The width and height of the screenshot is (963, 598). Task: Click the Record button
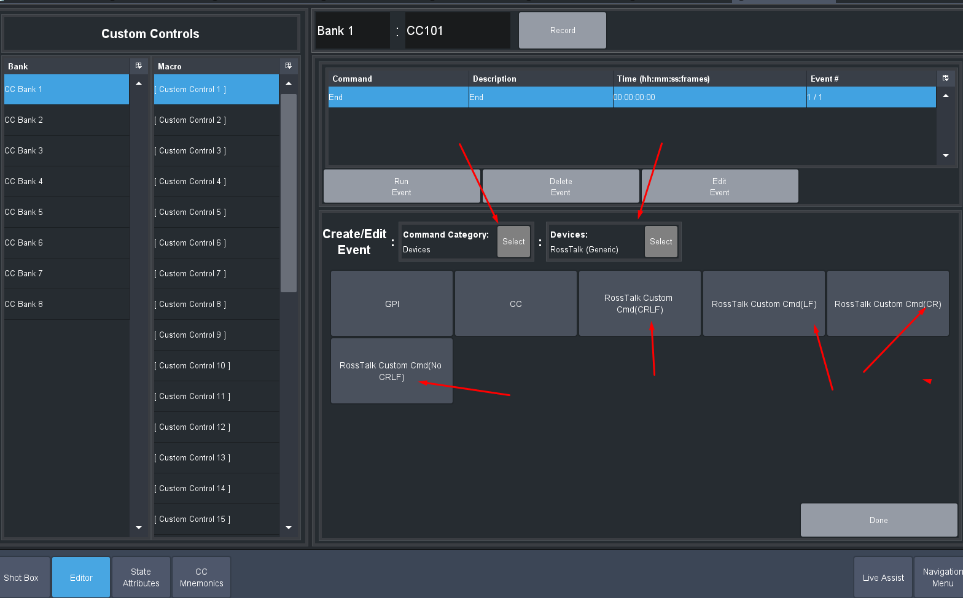[x=563, y=31]
